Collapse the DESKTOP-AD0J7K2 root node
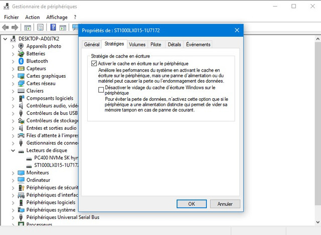Screen dimensions: 321x235 (6, 39)
